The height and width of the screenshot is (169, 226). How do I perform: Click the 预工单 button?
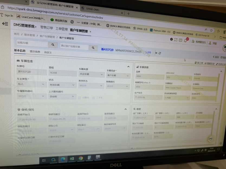tap(199, 63)
